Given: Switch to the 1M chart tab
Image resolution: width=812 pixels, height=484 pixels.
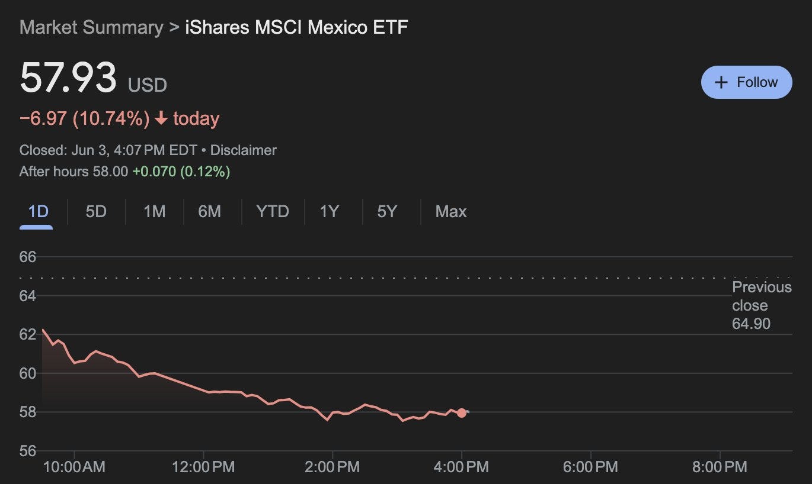Looking at the screenshot, I should [x=154, y=211].
